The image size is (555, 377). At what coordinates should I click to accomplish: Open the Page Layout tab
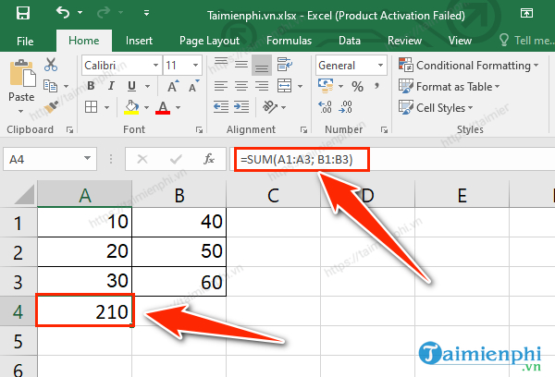pos(210,41)
